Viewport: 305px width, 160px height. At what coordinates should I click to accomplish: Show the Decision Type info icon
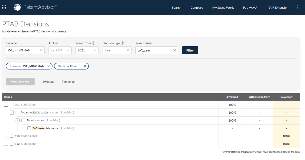coord(122,43)
